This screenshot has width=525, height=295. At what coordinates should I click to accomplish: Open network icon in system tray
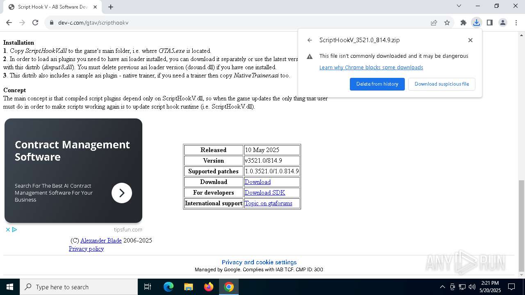coord(462,287)
